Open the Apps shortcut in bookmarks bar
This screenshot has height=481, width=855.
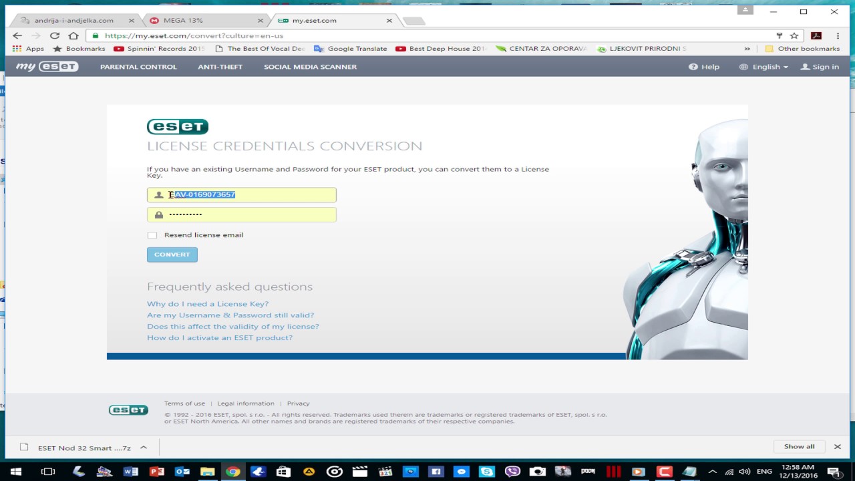(28, 49)
